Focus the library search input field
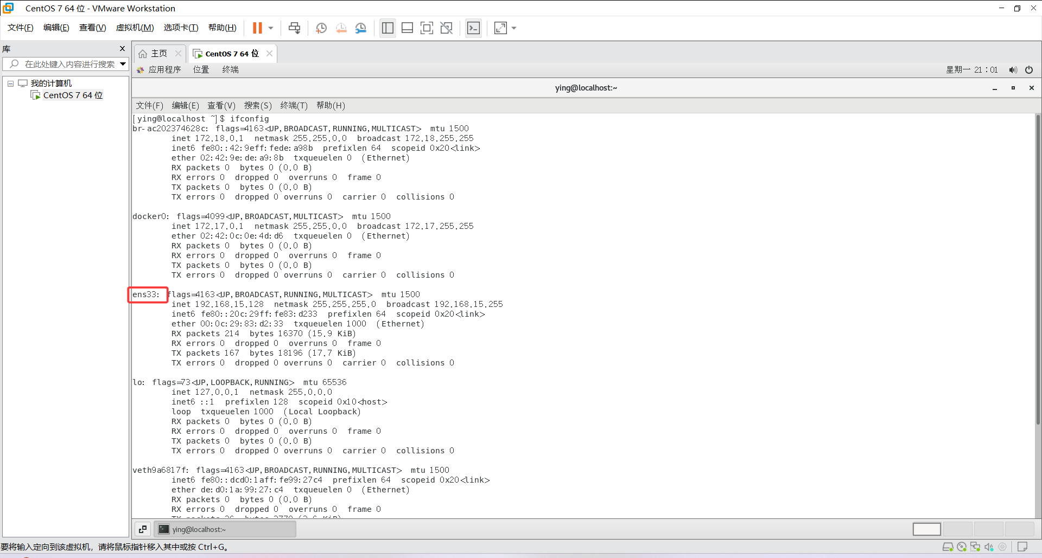 point(65,64)
